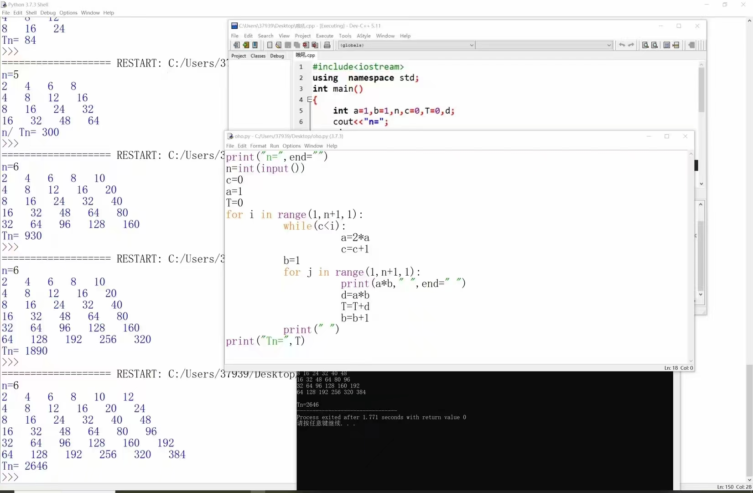Click the last gray icon in Dev-C++ toolbar

click(691, 45)
